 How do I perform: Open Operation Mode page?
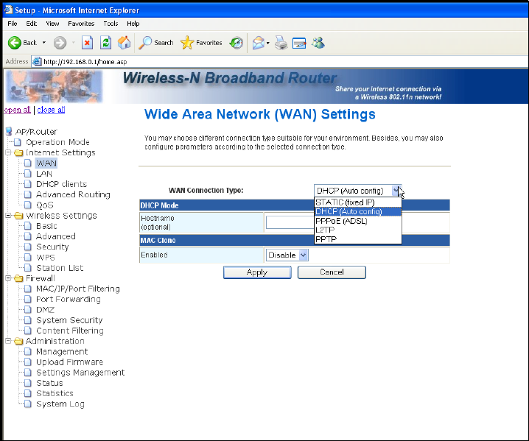(x=57, y=142)
